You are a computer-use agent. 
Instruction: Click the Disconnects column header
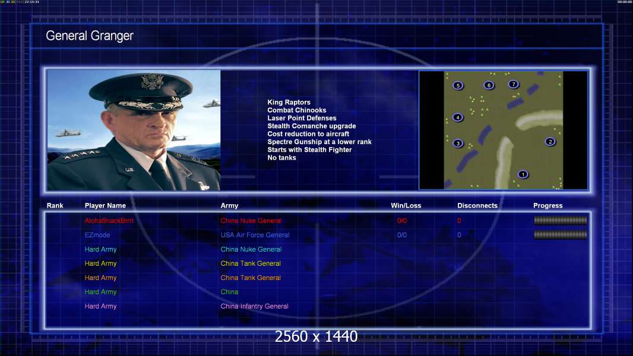point(477,206)
